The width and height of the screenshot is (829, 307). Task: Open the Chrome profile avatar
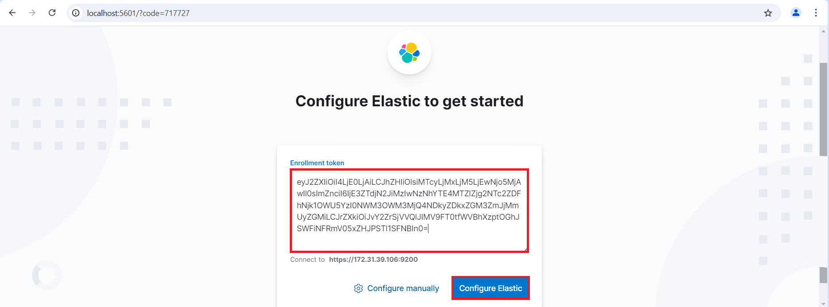click(x=796, y=13)
